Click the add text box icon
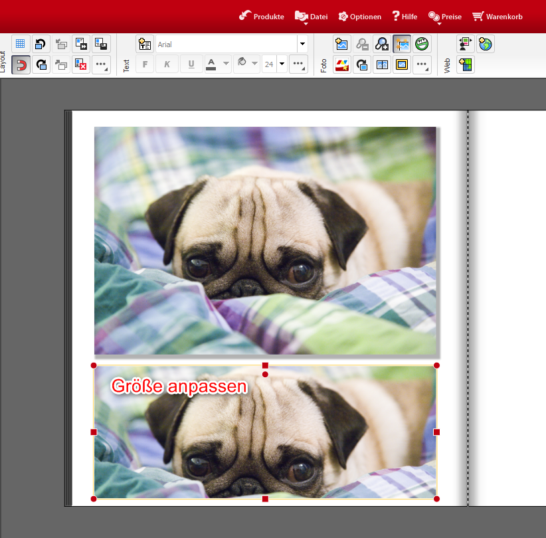 (x=145, y=44)
